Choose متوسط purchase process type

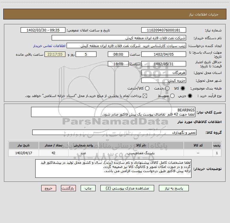coord(172,96)
